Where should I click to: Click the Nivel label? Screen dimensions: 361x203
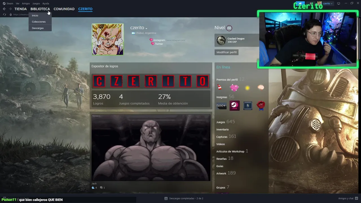pyautogui.click(x=219, y=28)
